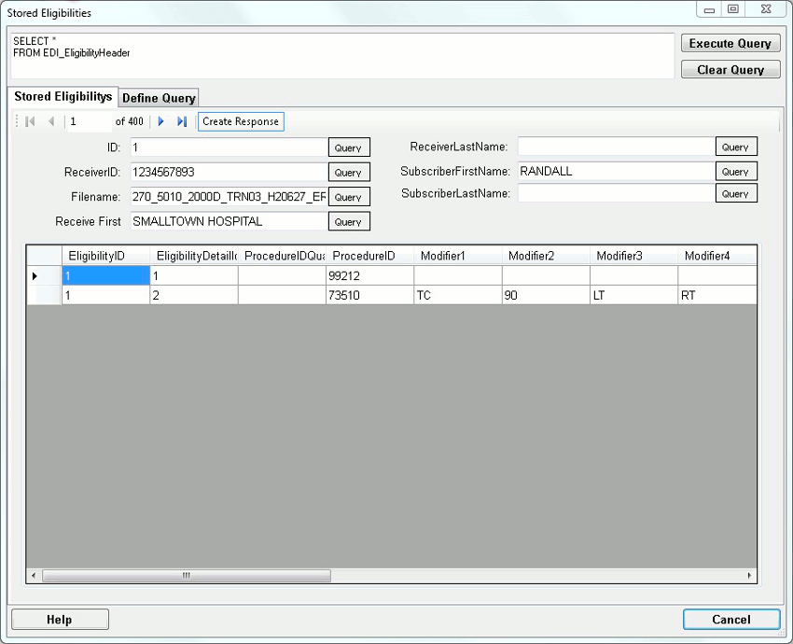Viewport: 793px width, 644px height.
Task: Advance to the next record
Action: 160,121
